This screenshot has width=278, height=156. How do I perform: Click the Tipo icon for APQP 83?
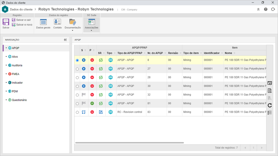point(111,112)
